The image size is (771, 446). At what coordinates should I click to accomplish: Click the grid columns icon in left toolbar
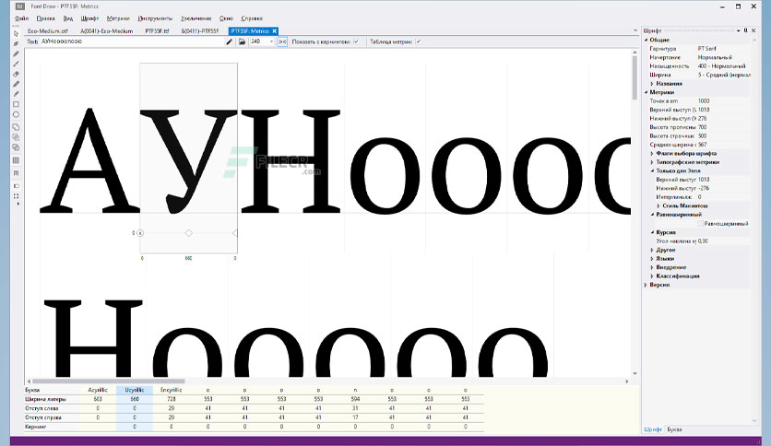(17, 160)
